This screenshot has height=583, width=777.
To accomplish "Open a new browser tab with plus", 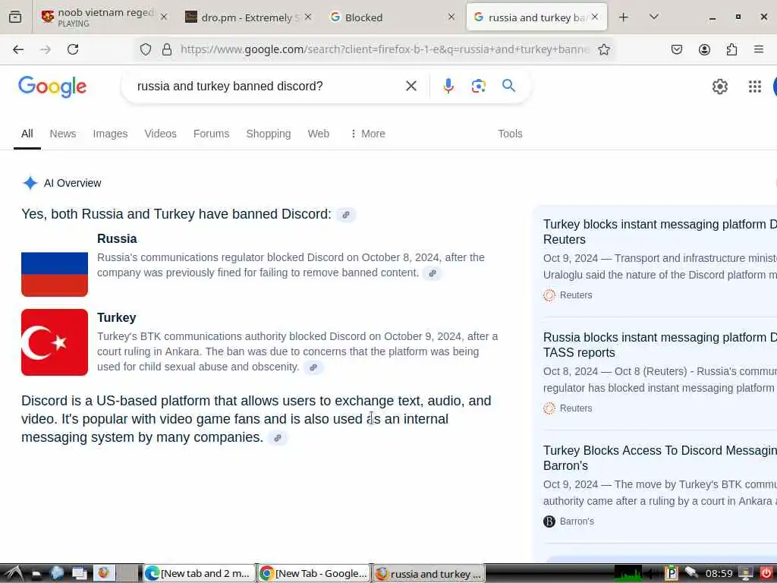I will coord(624,17).
